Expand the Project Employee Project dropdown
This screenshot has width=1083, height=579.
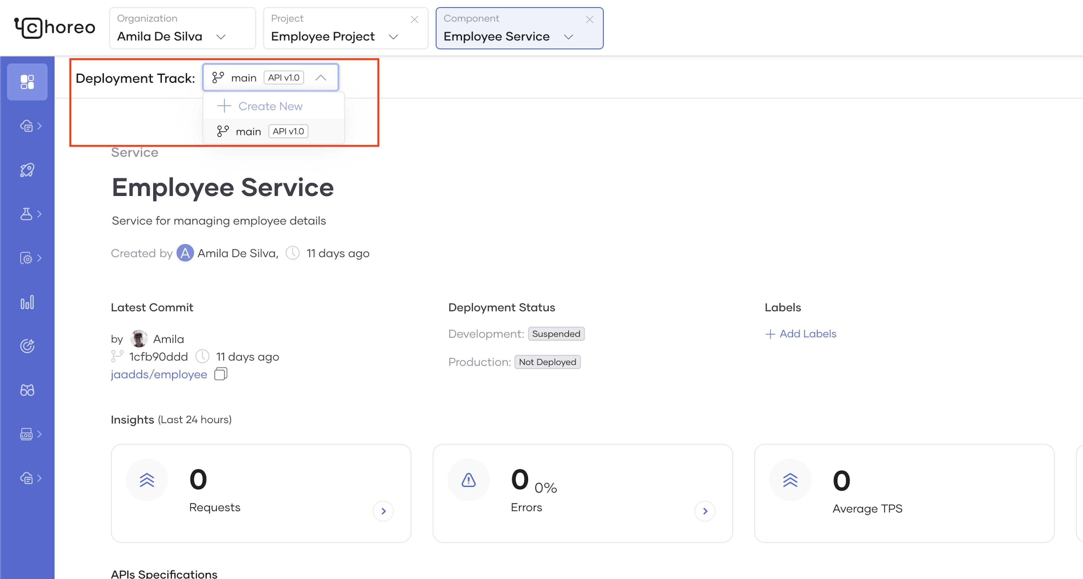[393, 37]
